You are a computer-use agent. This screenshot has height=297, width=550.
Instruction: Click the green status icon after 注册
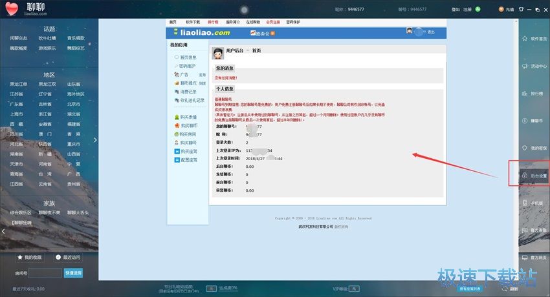(478, 10)
